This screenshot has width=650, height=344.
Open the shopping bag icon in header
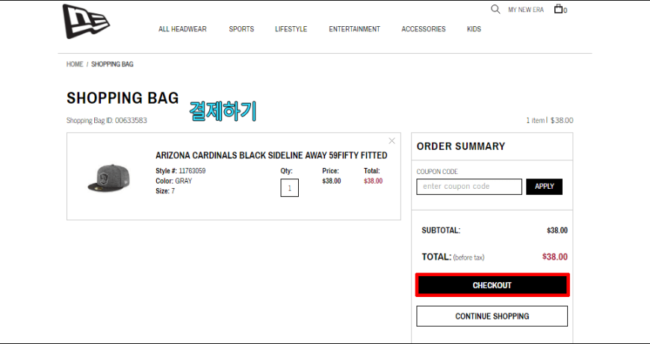click(560, 9)
